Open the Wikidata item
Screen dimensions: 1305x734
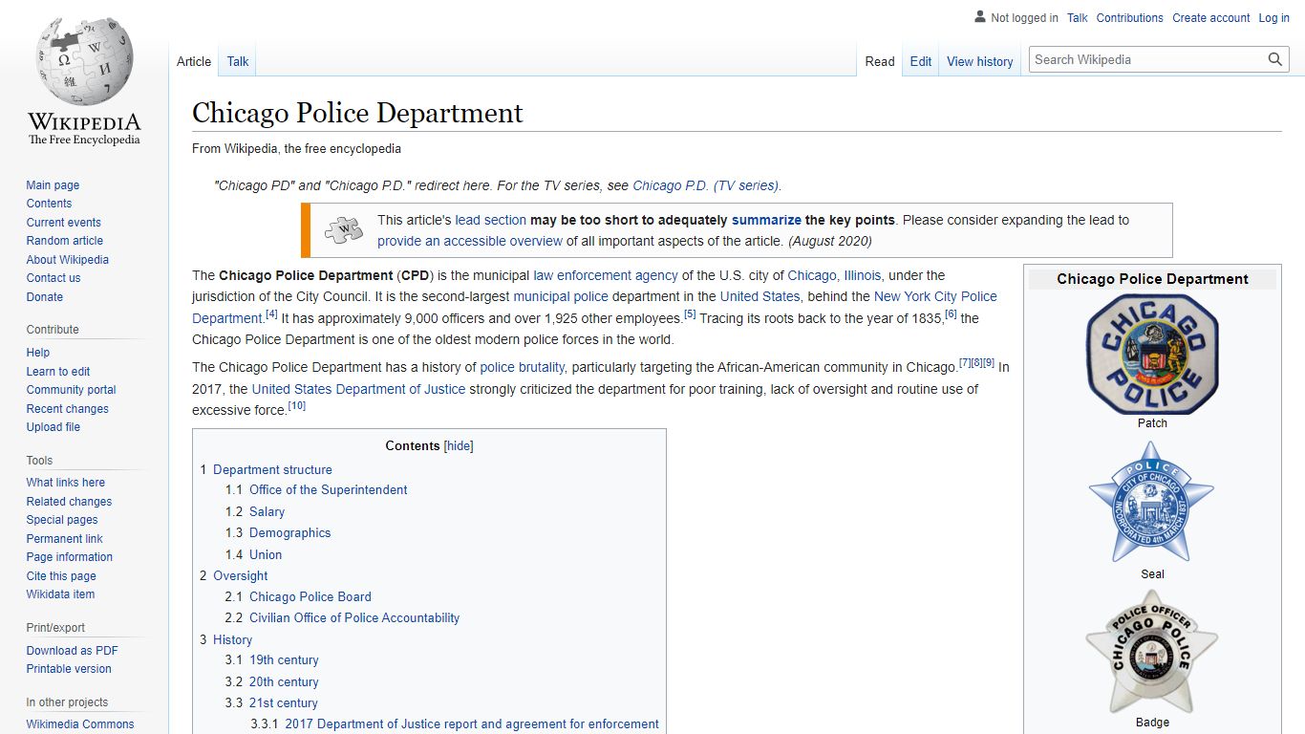coord(61,594)
